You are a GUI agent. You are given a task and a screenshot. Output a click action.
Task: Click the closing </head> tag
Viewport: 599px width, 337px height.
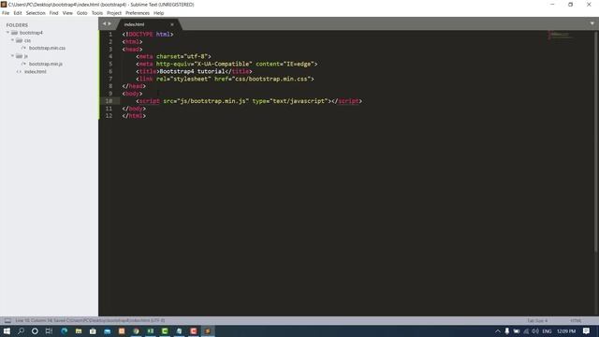pyautogui.click(x=134, y=86)
